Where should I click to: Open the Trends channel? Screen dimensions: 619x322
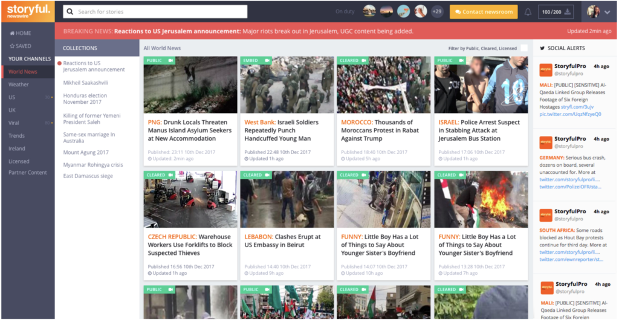16,136
